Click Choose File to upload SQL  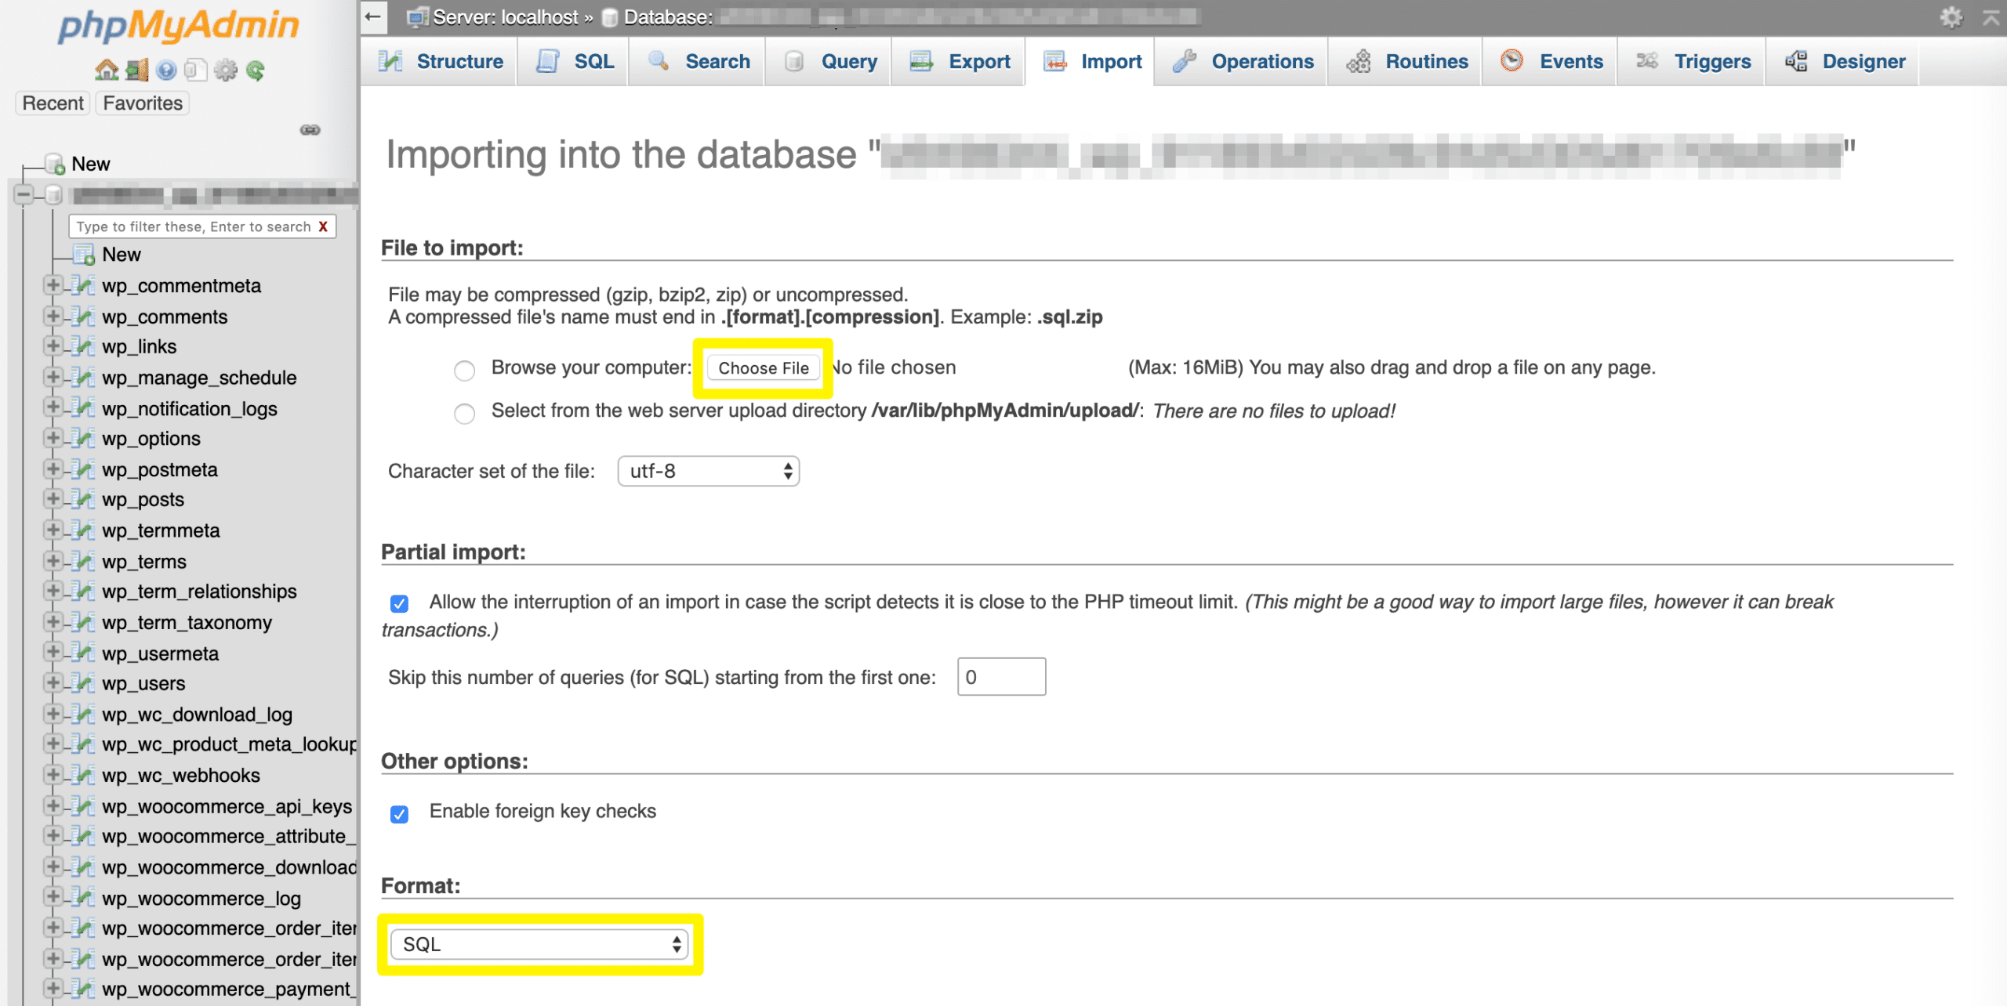pos(764,368)
